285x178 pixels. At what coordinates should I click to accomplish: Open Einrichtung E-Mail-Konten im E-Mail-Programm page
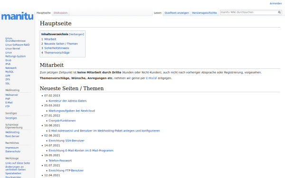(x=81, y=150)
